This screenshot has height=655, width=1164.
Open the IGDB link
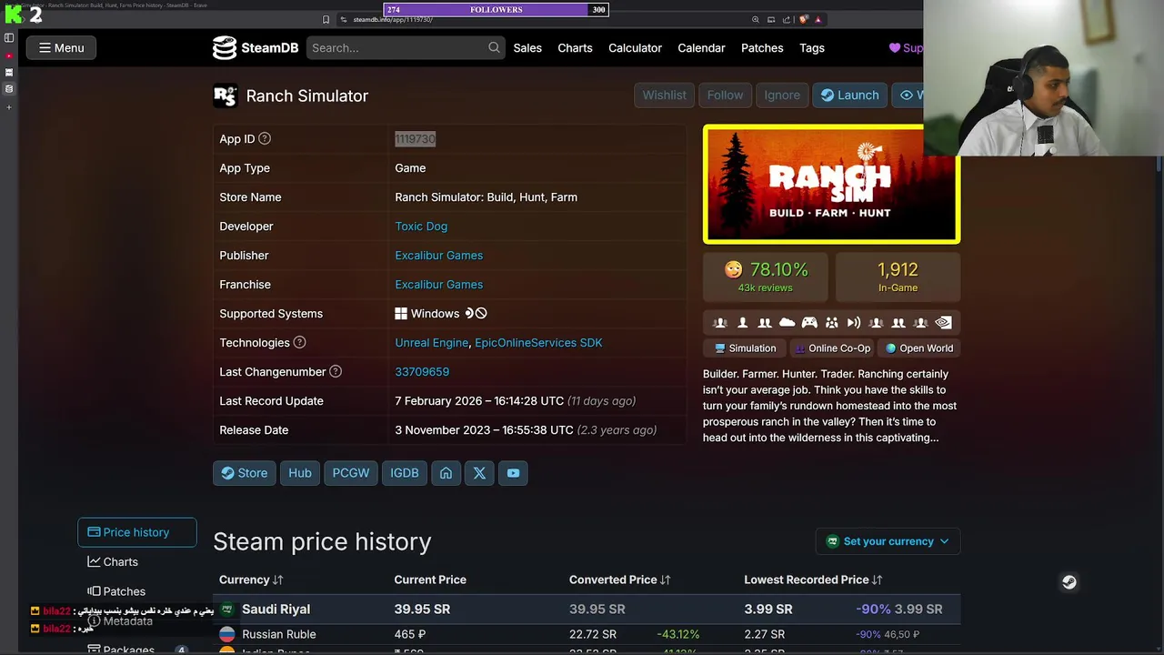tap(405, 473)
